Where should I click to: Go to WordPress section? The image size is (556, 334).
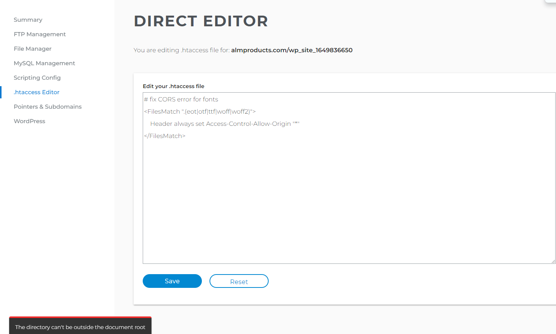29,121
